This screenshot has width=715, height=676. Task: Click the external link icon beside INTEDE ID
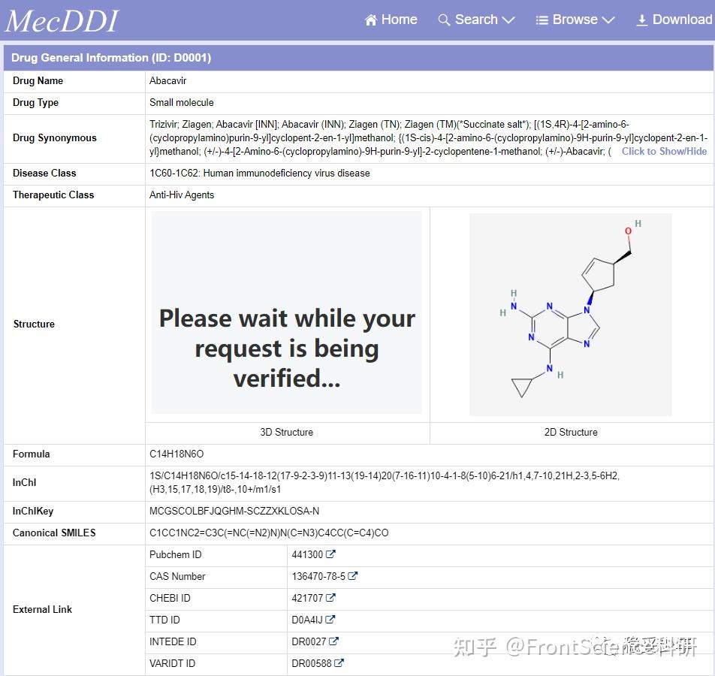(334, 642)
